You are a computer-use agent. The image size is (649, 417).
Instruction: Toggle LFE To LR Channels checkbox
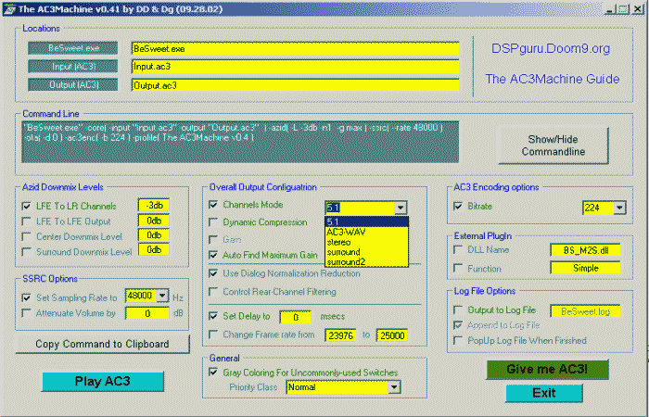tap(26, 206)
